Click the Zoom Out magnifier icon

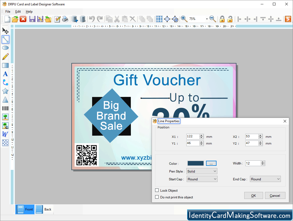click(213, 19)
